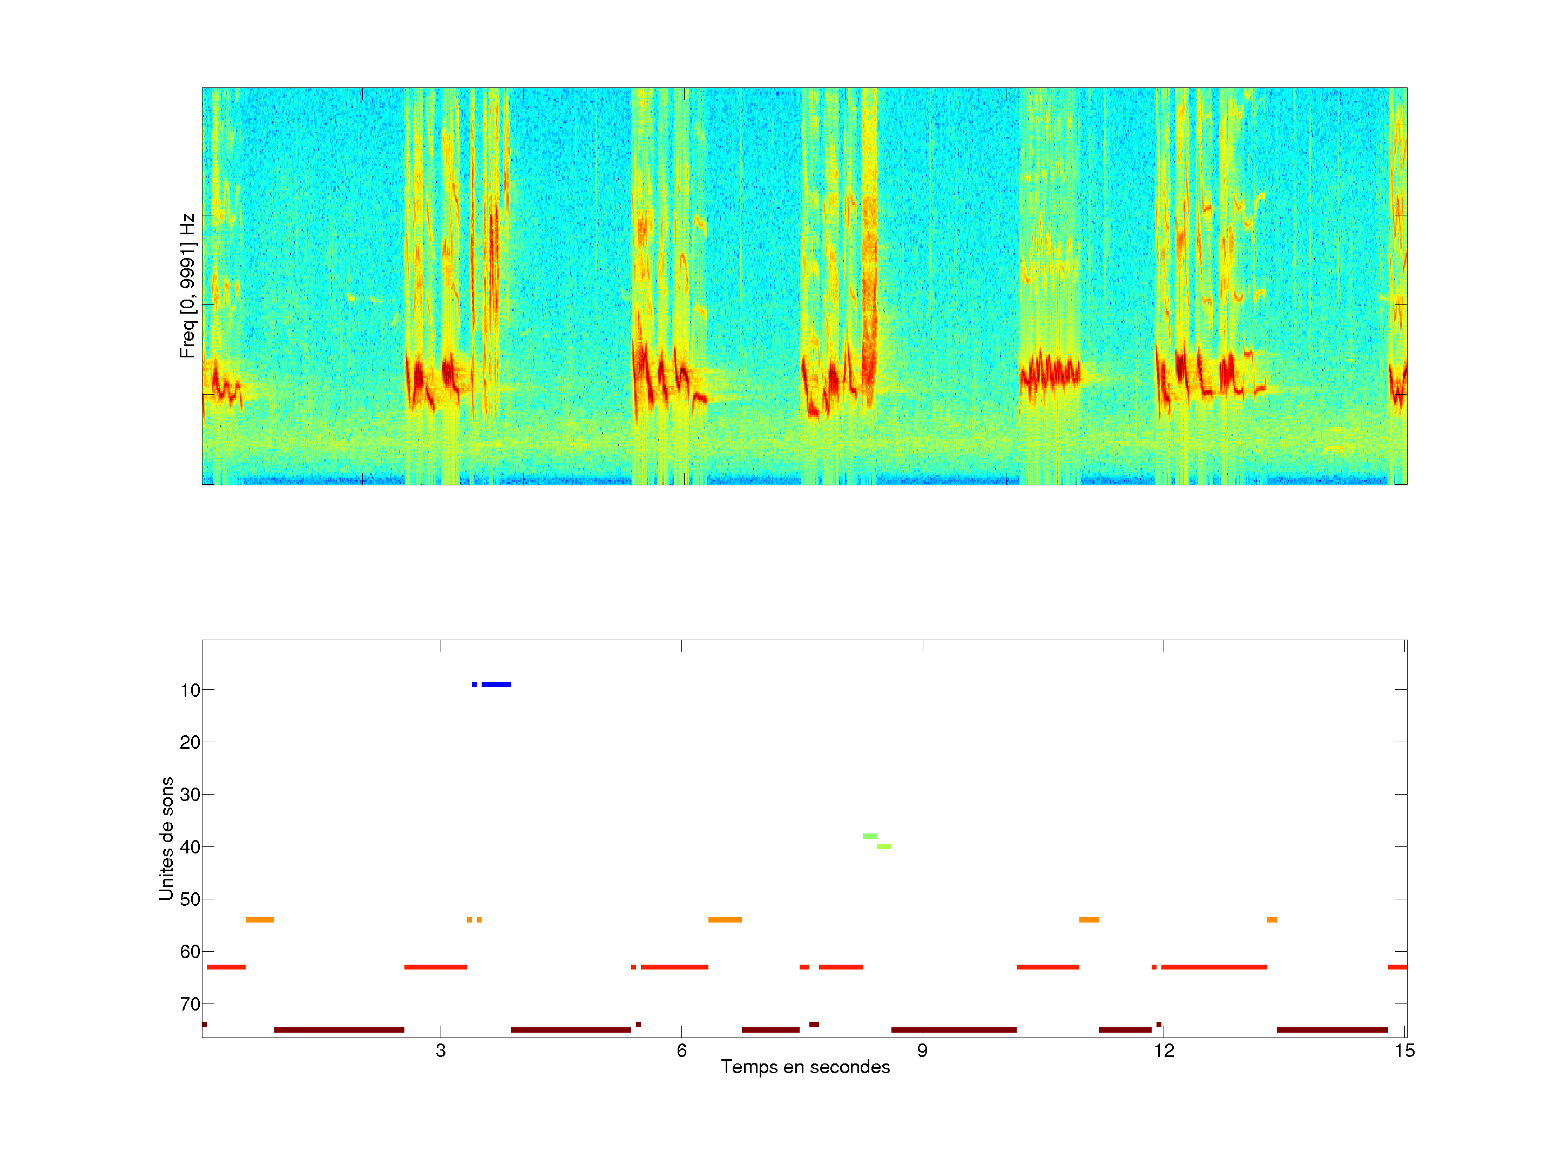Click y-axis tick label '50'
1555x1166 pixels.
pos(190,900)
